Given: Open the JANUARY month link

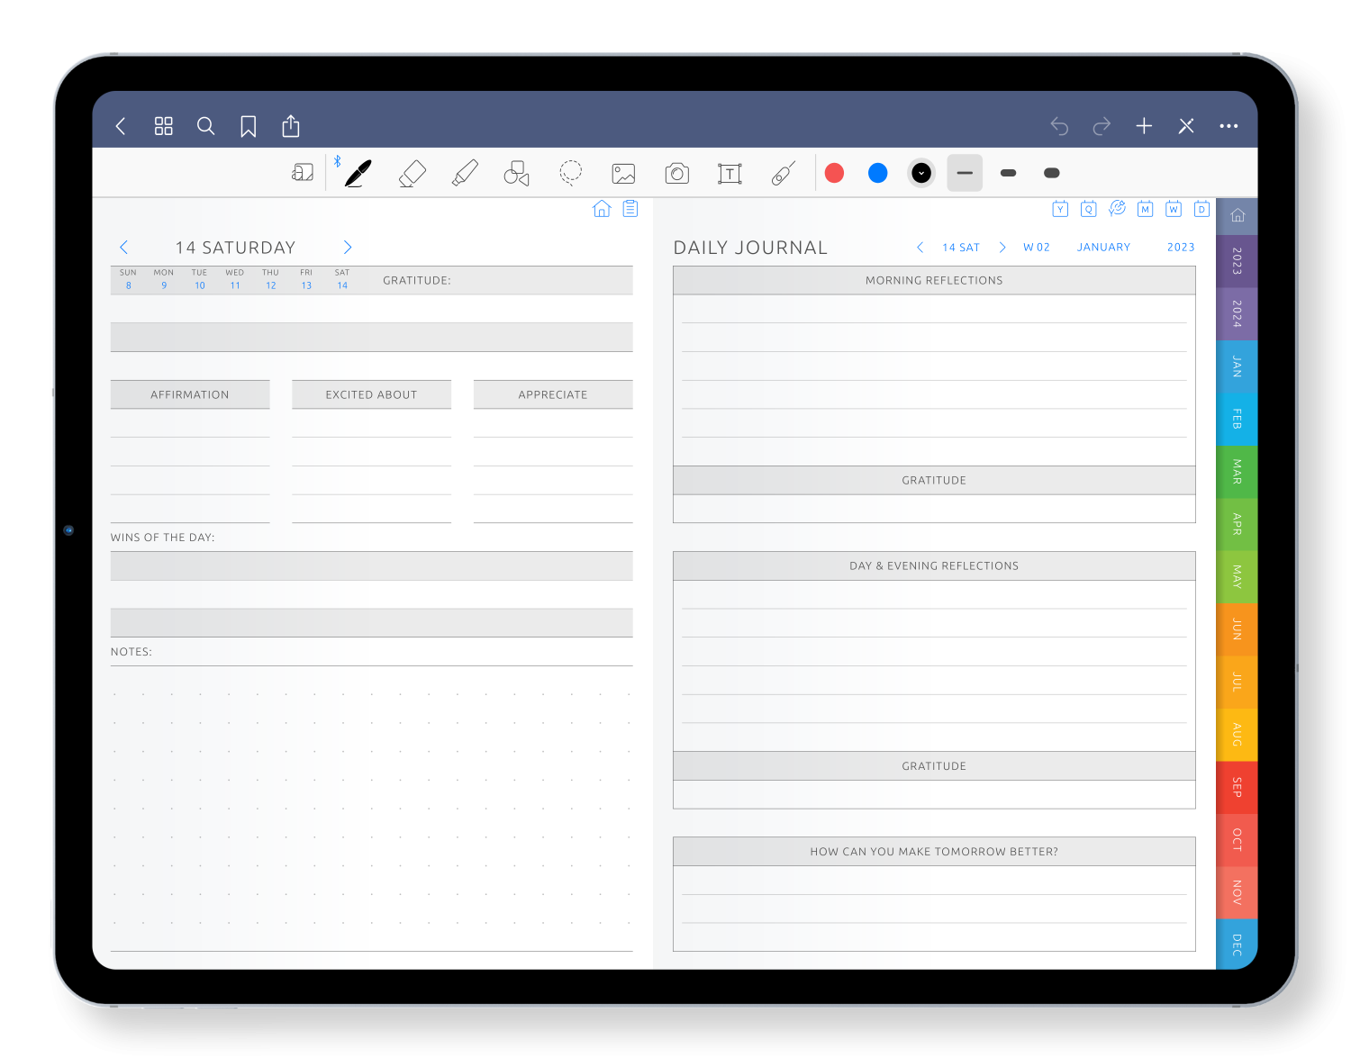Looking at the screenshot, I should (1103, 247).
